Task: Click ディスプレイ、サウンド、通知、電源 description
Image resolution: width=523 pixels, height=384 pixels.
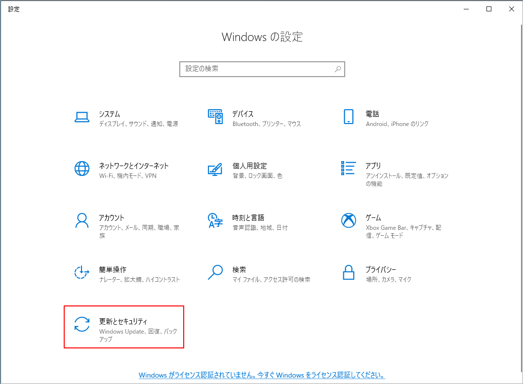Action: coord(138,124)
